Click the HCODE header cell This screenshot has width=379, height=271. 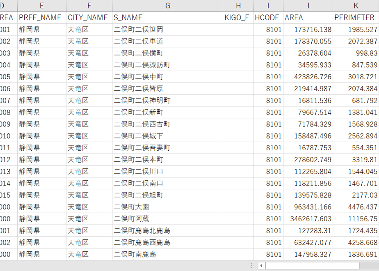coord(268,18)
